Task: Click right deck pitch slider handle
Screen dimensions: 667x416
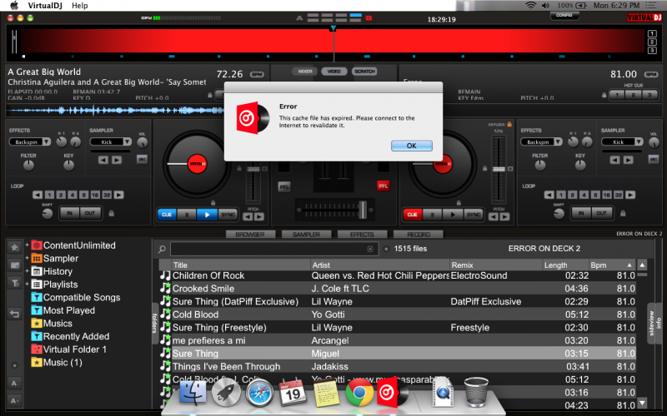Action: click(x=499, y=169)
